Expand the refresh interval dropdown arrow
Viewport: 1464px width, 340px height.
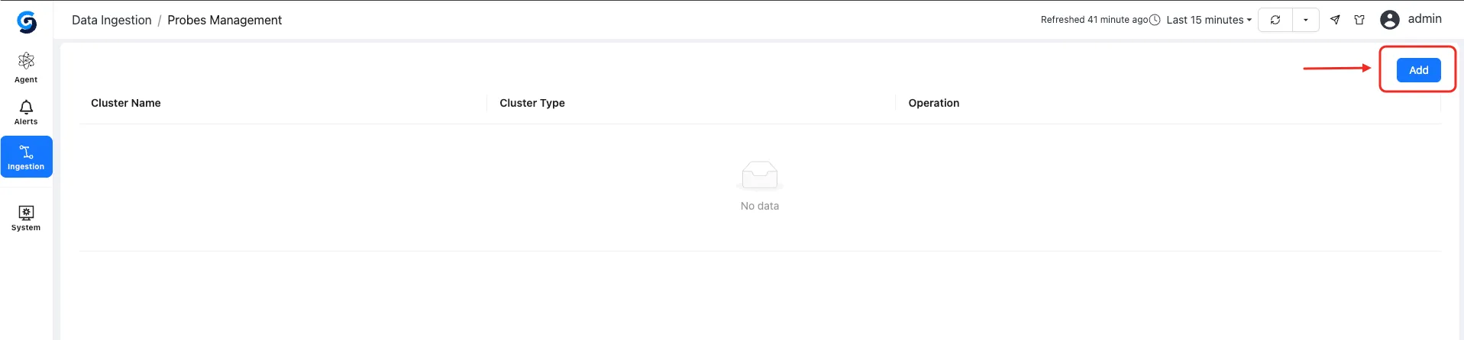click(x=1306, y=20)
